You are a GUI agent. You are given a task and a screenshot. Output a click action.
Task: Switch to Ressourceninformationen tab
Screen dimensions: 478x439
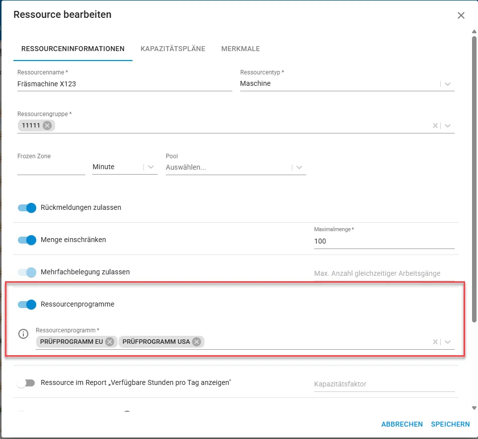[73, 49]
